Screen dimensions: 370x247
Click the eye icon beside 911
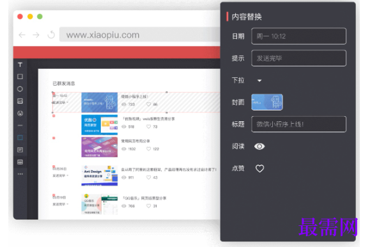(124, 177)
